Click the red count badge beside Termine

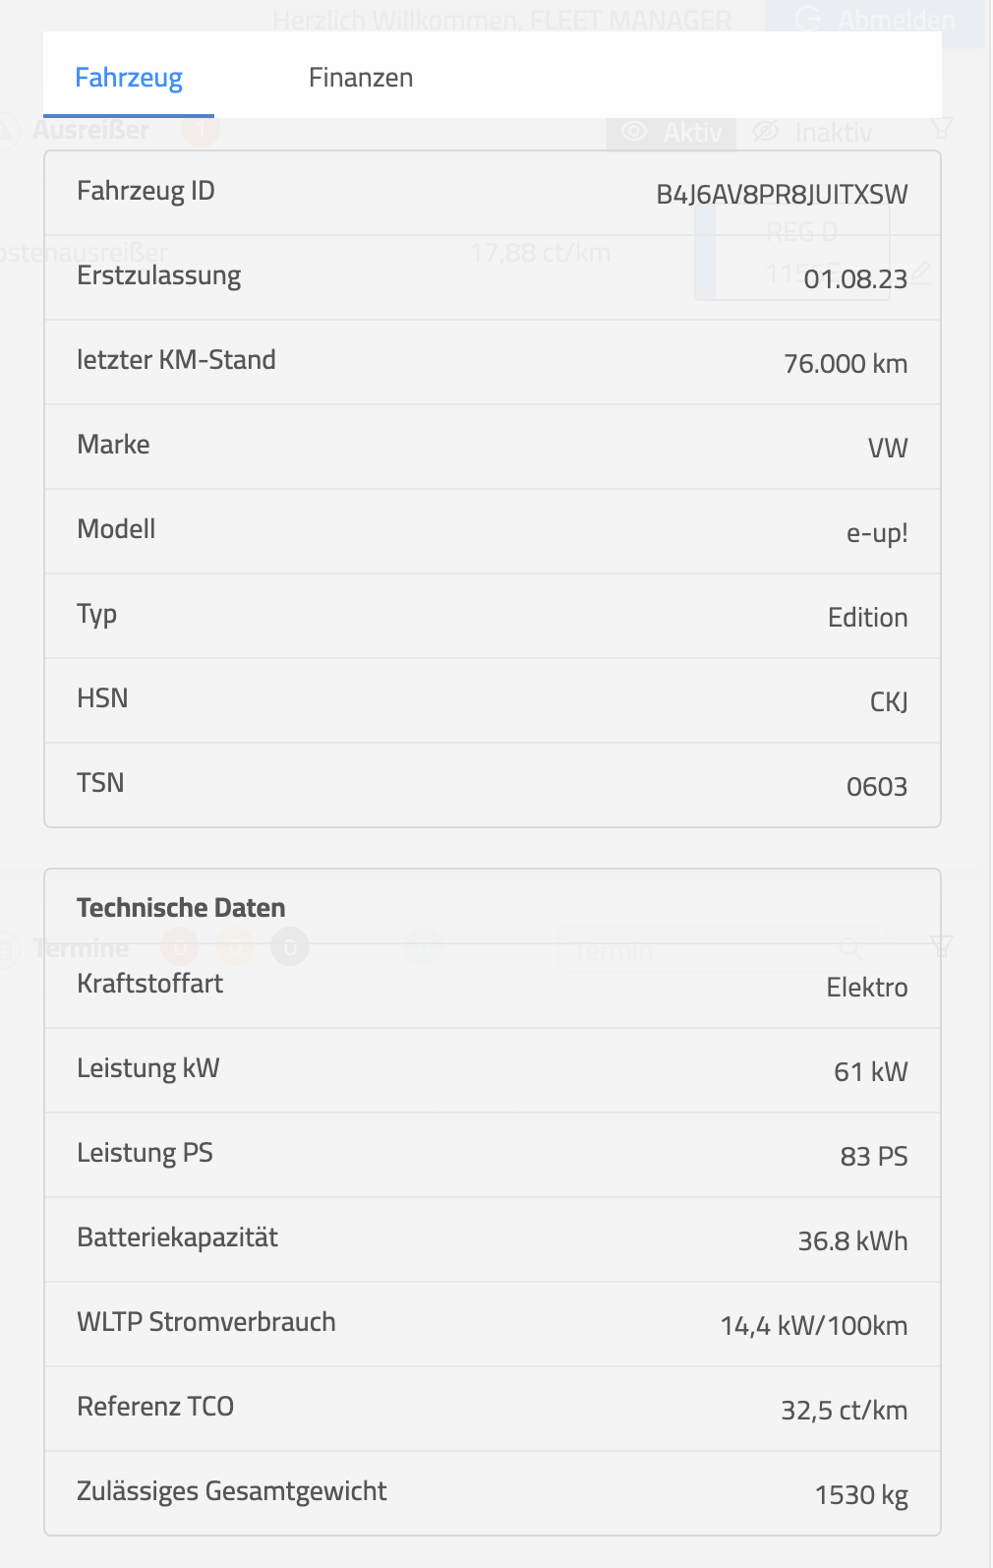pos(180,947)
